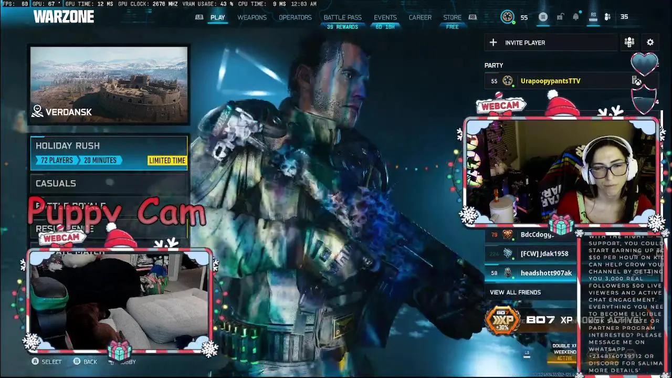The width and height of the screenshot is (672, 378).
Task: Click the friends online count 35
Action: tap(624, 17)
